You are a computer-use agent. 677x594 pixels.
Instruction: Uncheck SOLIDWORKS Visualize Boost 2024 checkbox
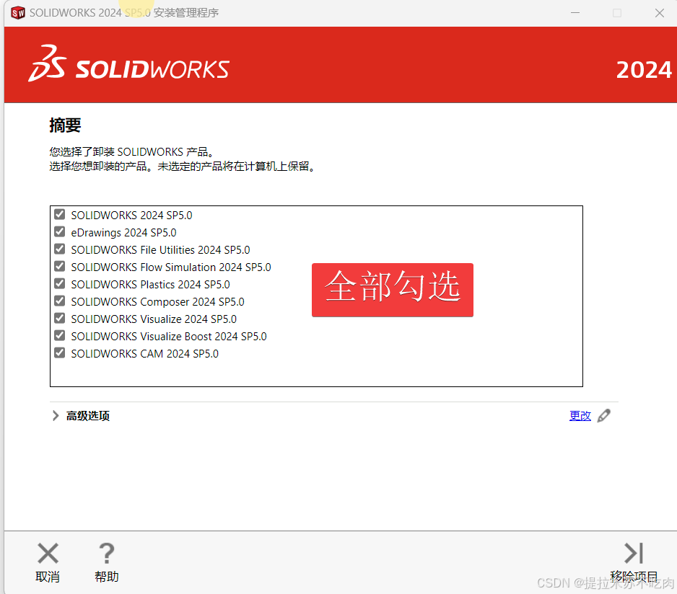60,335
